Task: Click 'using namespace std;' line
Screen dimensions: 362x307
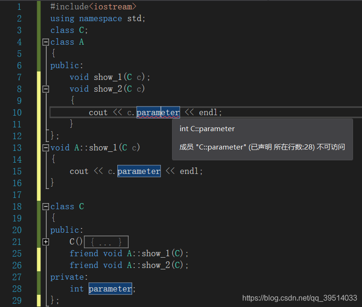Action: (98, 18)
